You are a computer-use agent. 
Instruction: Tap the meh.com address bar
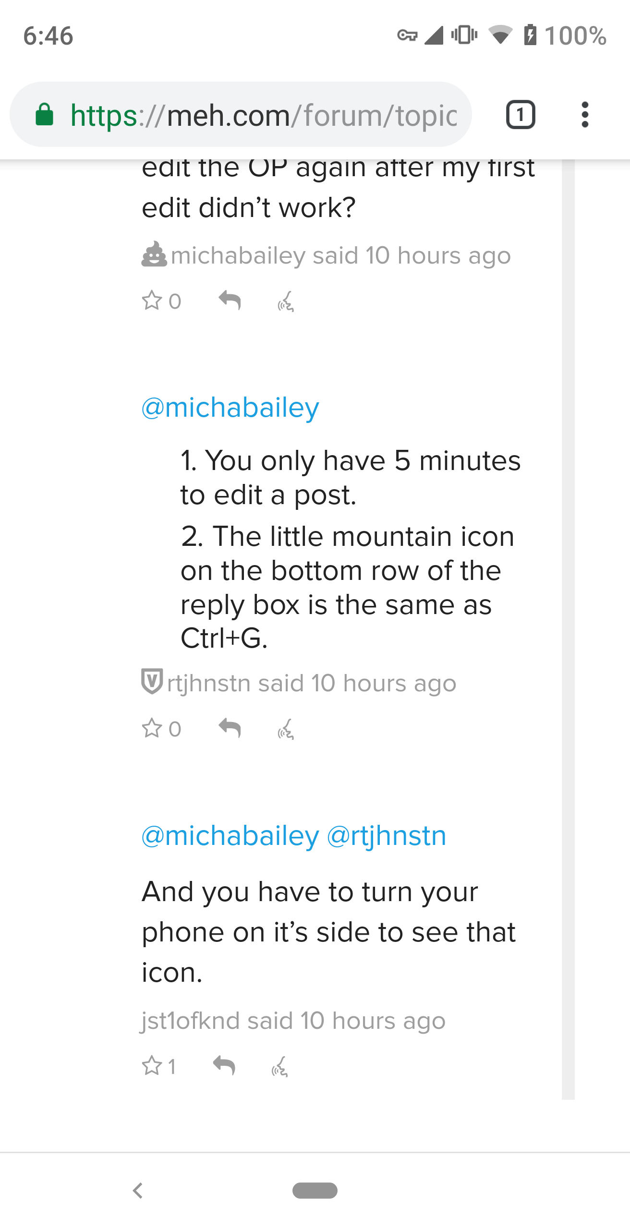(x=263, y=115)
